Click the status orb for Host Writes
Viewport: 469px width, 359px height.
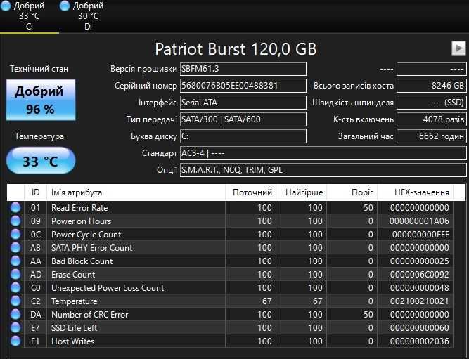pos(15,341)
